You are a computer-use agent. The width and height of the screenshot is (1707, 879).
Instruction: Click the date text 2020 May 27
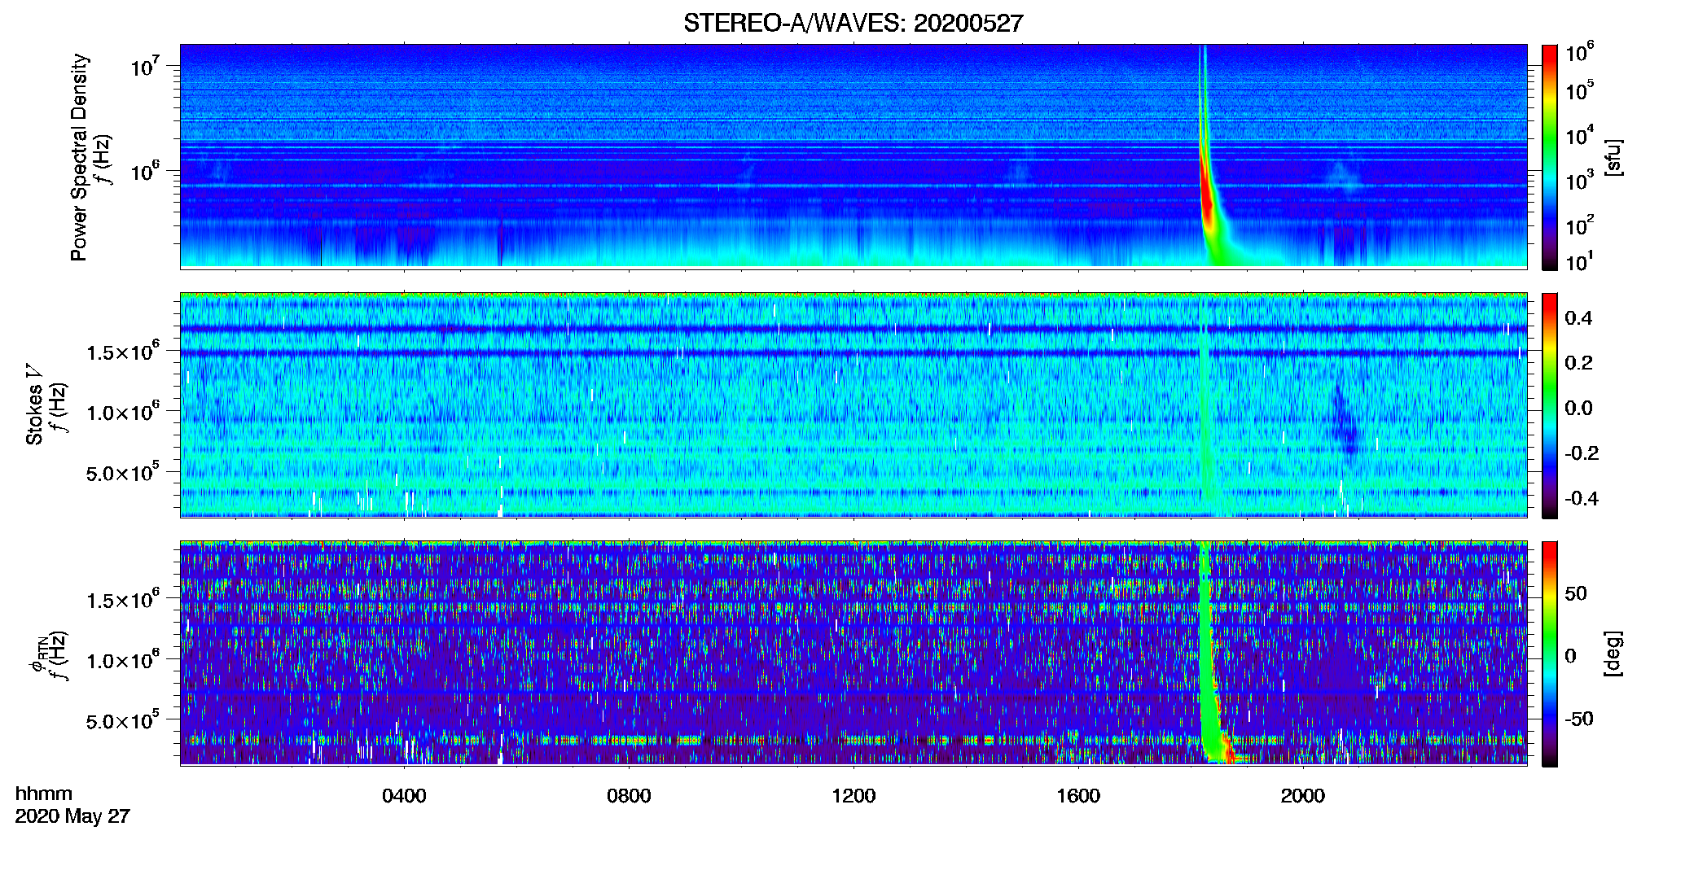point(72,816)
